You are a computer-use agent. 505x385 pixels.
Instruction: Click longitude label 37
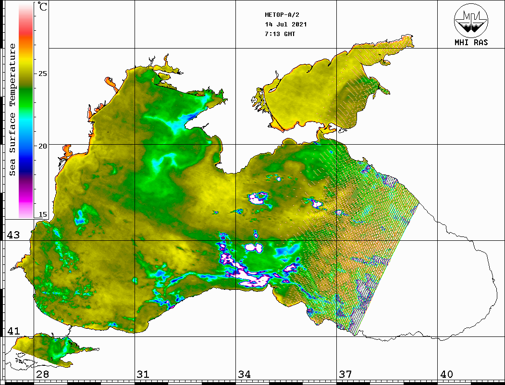click(x=345, y=374)
